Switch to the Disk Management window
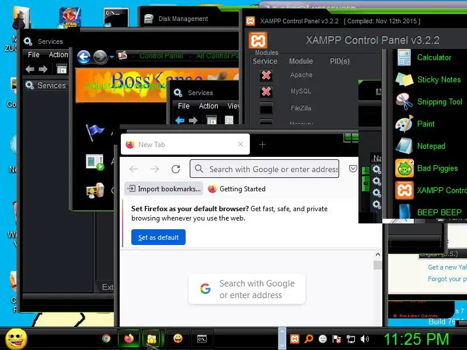 183,19
